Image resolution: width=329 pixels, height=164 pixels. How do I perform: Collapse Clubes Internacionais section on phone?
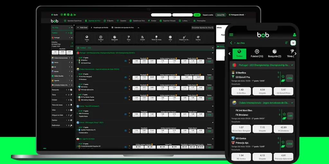click(292, 103)
